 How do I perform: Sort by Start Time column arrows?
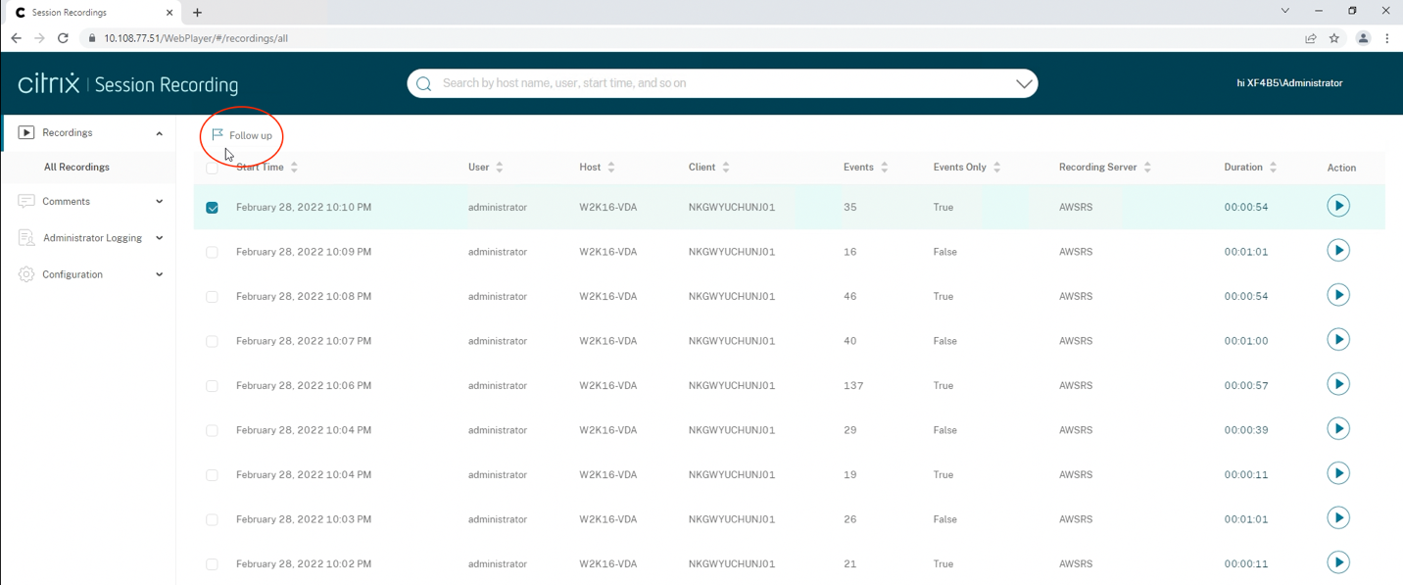[x=294, y=168]
